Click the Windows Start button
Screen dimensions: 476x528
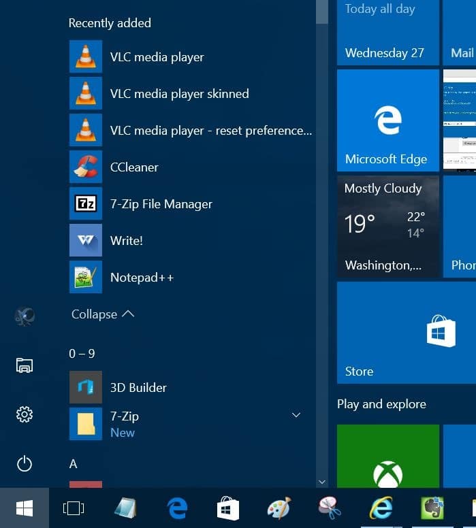pos(25,508)
